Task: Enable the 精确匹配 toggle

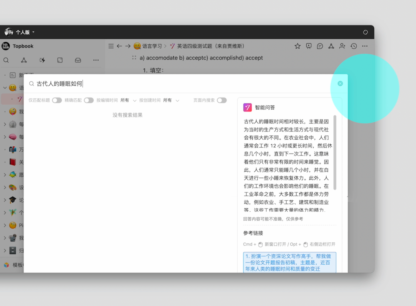Action: (x=89, y=100)
